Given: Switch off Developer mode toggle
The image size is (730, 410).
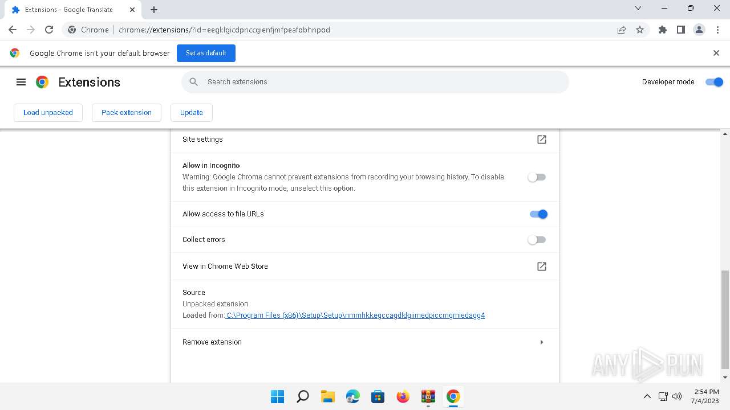Looking at the screenshot, I should tap(714, 82).
